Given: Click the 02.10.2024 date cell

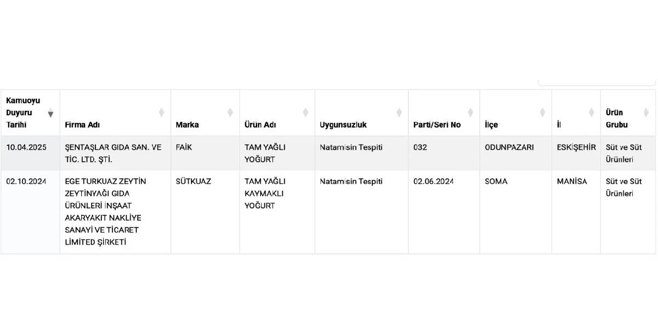Looking at the screenshot, I should click(x=31, y=212).
